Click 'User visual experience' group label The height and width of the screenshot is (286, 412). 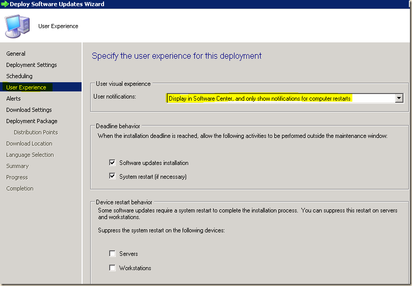tap(123, 84)
